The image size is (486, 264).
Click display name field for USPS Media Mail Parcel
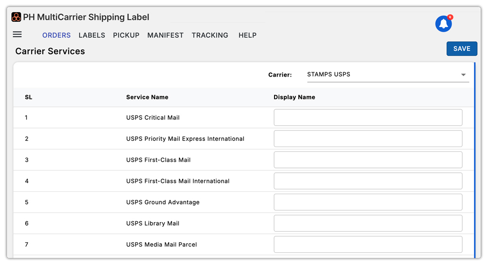point(368,244)
